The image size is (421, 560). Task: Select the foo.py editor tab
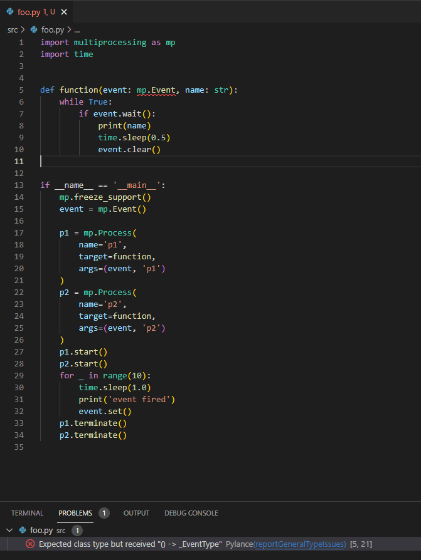(x=36, y=12)
